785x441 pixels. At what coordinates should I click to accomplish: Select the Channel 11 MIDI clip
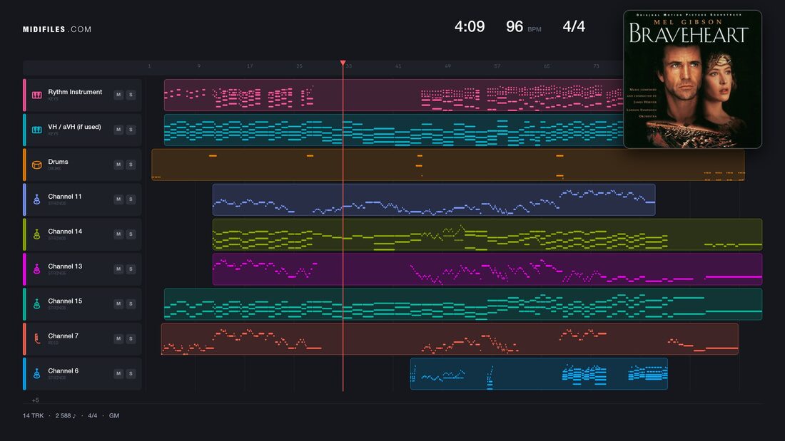coord(434,199)
